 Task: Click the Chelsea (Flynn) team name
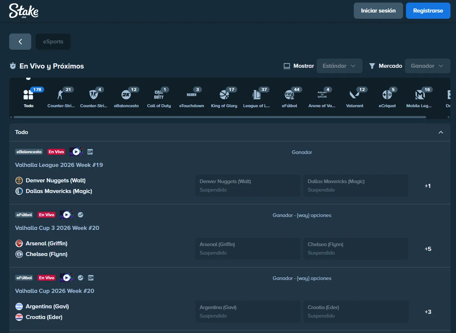point(46,254)
